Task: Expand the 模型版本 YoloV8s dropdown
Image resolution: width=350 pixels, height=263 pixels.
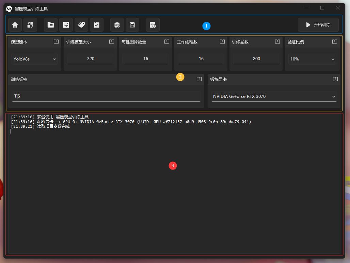Action: (35, 59)
